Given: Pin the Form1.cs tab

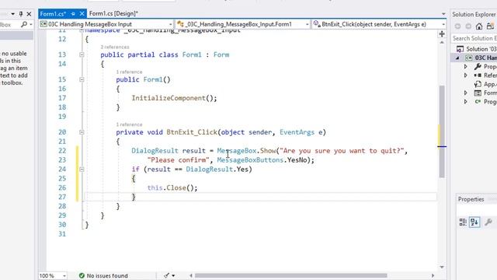Looking at the screenshot, I should click(x=73, y=14).
